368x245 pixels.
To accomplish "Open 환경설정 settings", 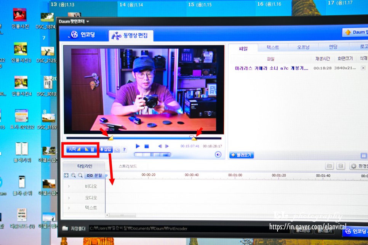I will point(359,166).
